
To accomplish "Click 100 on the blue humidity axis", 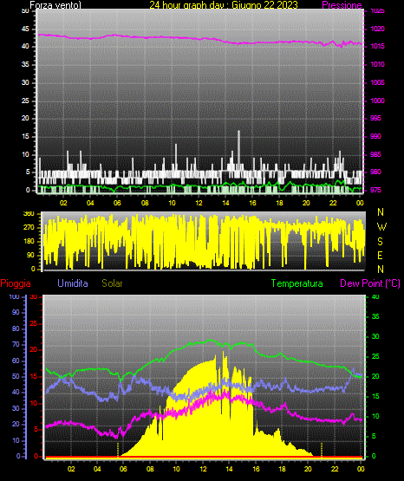I will (x=14, y=296).
